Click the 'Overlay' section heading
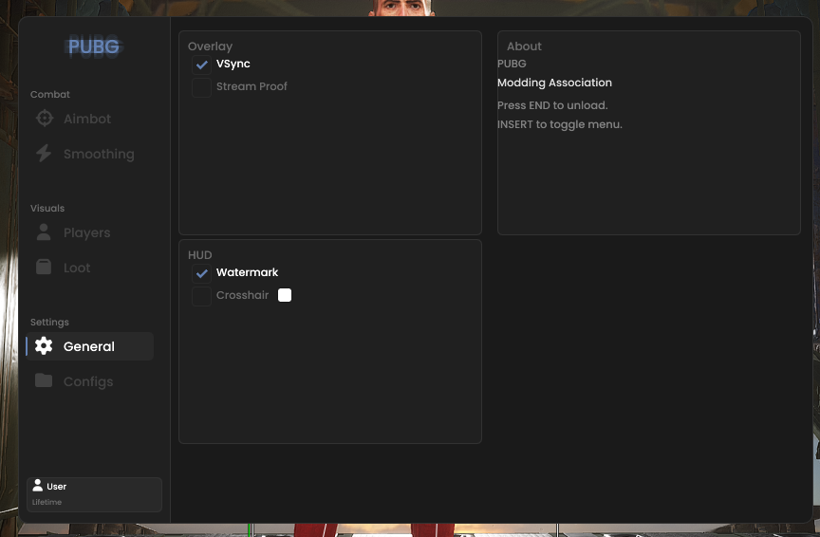The width and height of the screenshot is (820, 537). click(x=211, y=46)
